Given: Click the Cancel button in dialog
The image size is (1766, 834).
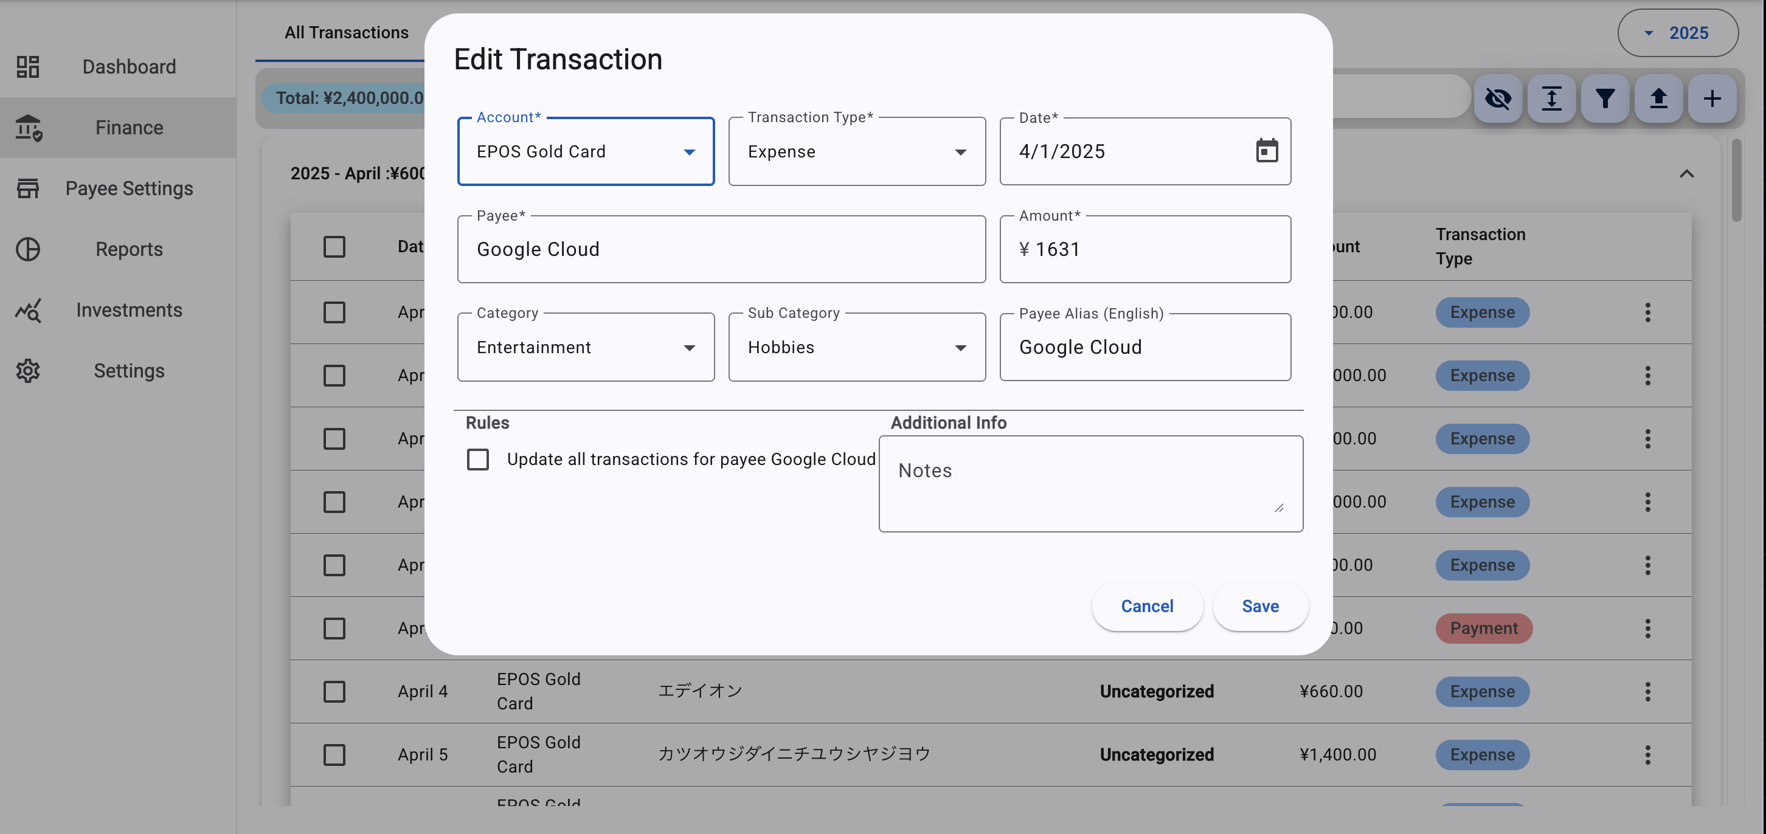Looking at the screenshot, I should click(x=1147, y=607).
